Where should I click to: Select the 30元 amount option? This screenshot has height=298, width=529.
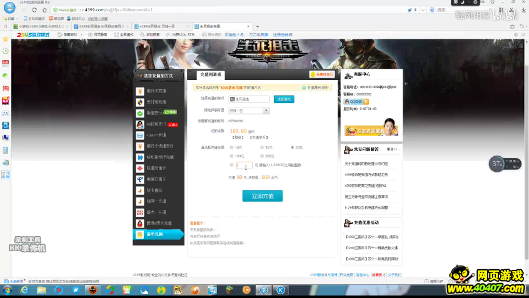pyautogui.click(x=262, y=147)
